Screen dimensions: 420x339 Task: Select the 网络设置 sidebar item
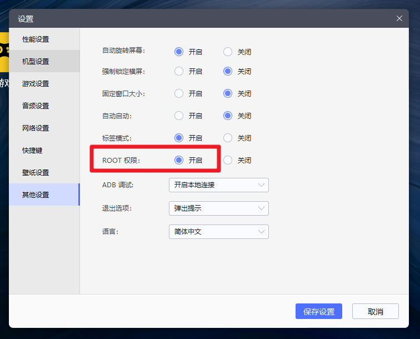tap(36, 128)
